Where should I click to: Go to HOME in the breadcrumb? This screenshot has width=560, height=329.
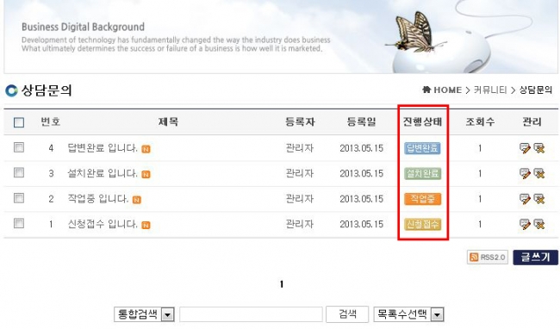tap(447, 90)
